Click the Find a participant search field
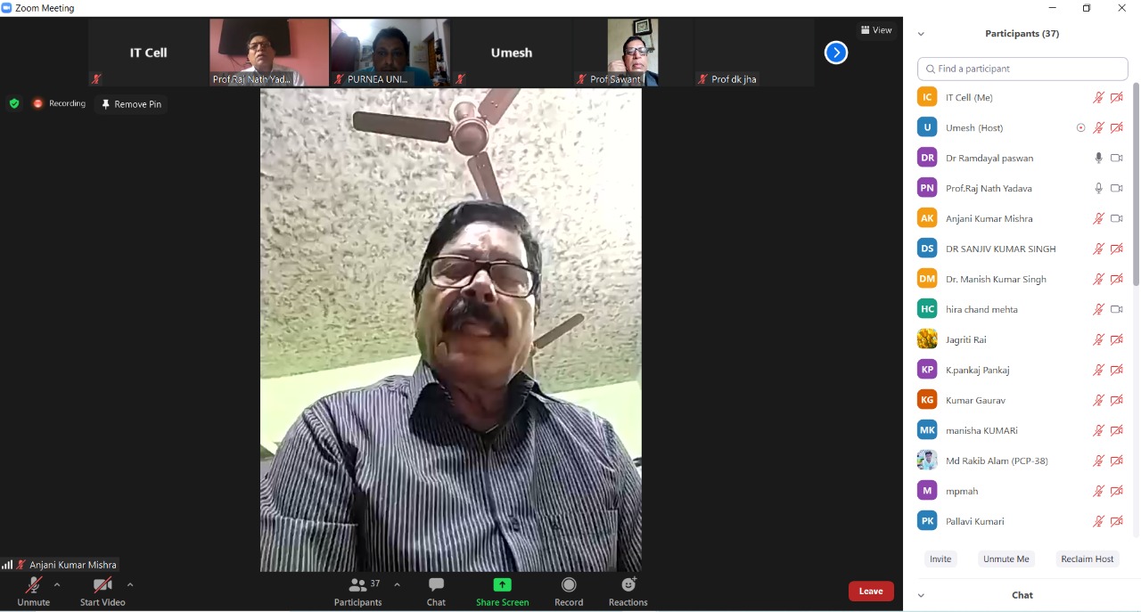This screenshot has width=1141, height=612. pos(1022,69)
